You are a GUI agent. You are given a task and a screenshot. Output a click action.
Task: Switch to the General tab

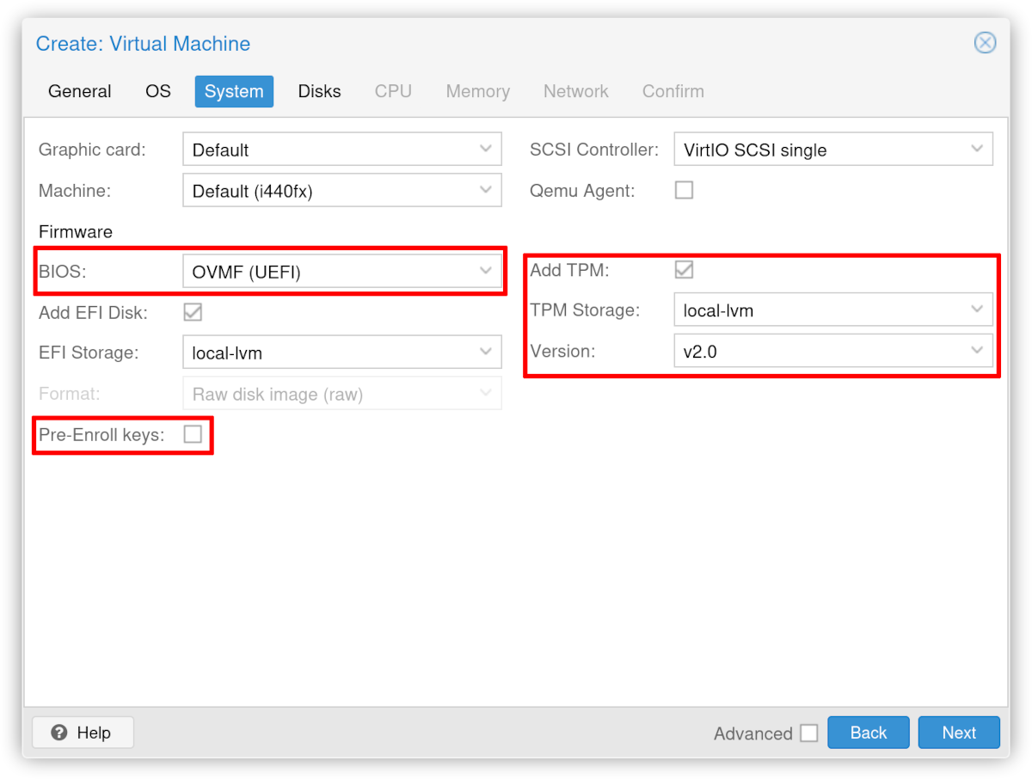[x=79, y=91]
